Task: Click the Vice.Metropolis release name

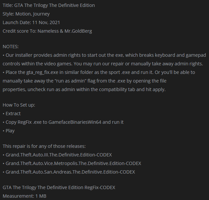Action: click(x=73, y=163)
